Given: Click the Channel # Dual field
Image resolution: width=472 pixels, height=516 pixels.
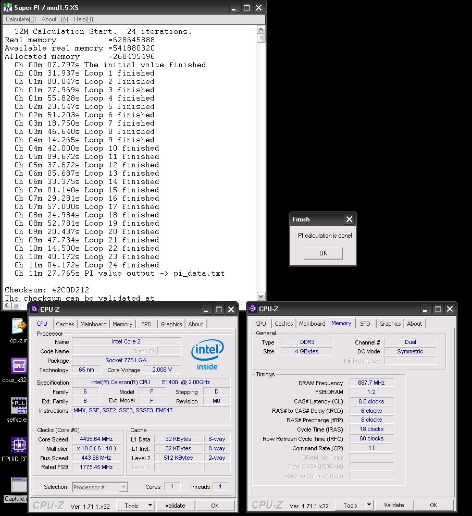Looking at the screenshot, I should (x=411, y=342).
